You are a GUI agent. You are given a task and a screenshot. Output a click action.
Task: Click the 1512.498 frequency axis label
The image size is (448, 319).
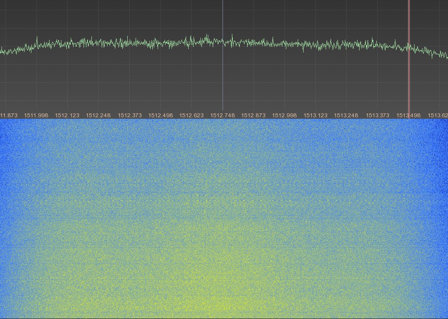pyautogui.click(x=161, y=115)
